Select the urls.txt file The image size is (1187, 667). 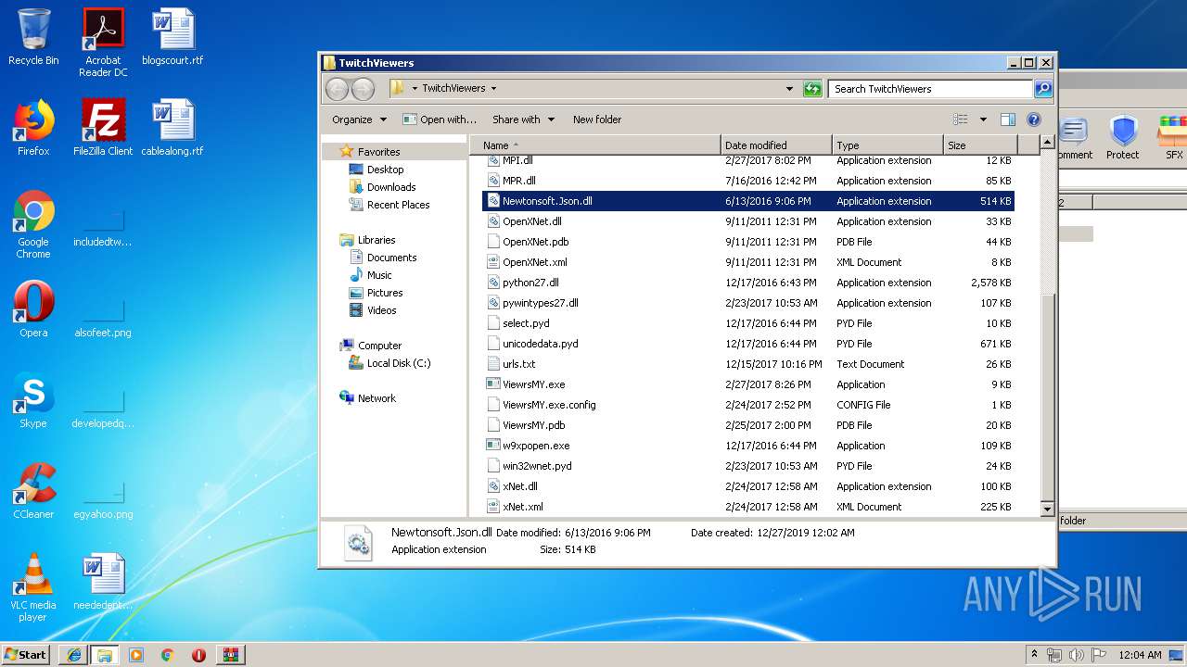[748, 364]
